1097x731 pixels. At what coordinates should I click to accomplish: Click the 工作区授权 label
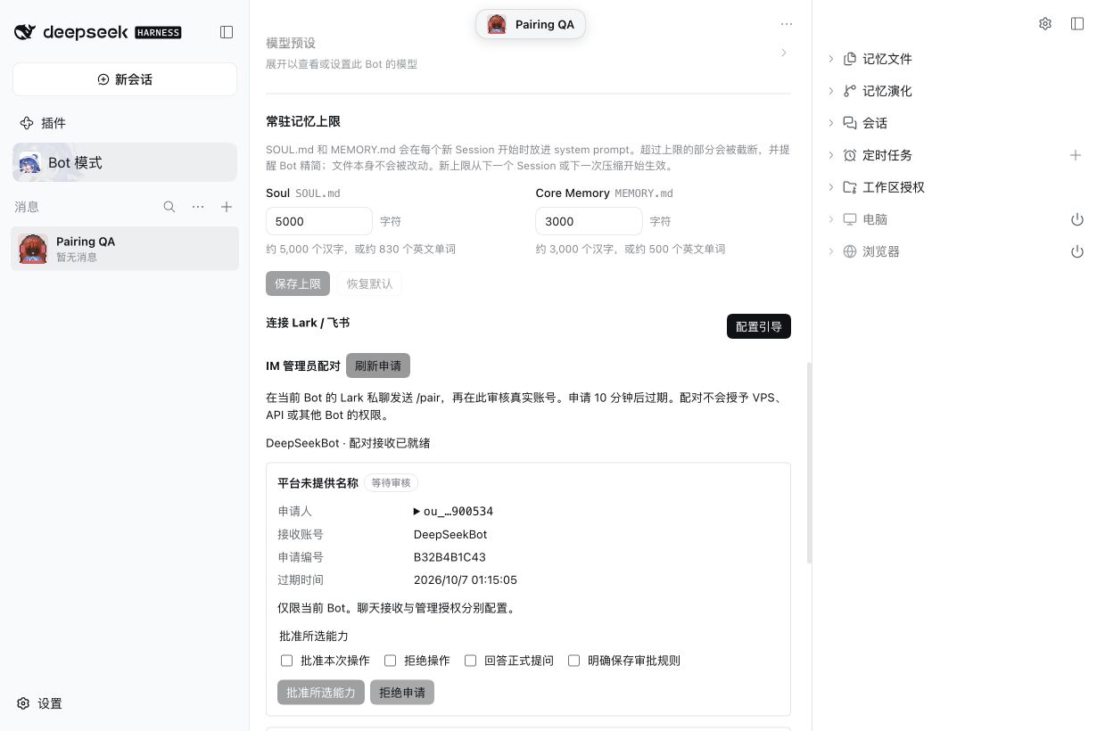(894, 187)
